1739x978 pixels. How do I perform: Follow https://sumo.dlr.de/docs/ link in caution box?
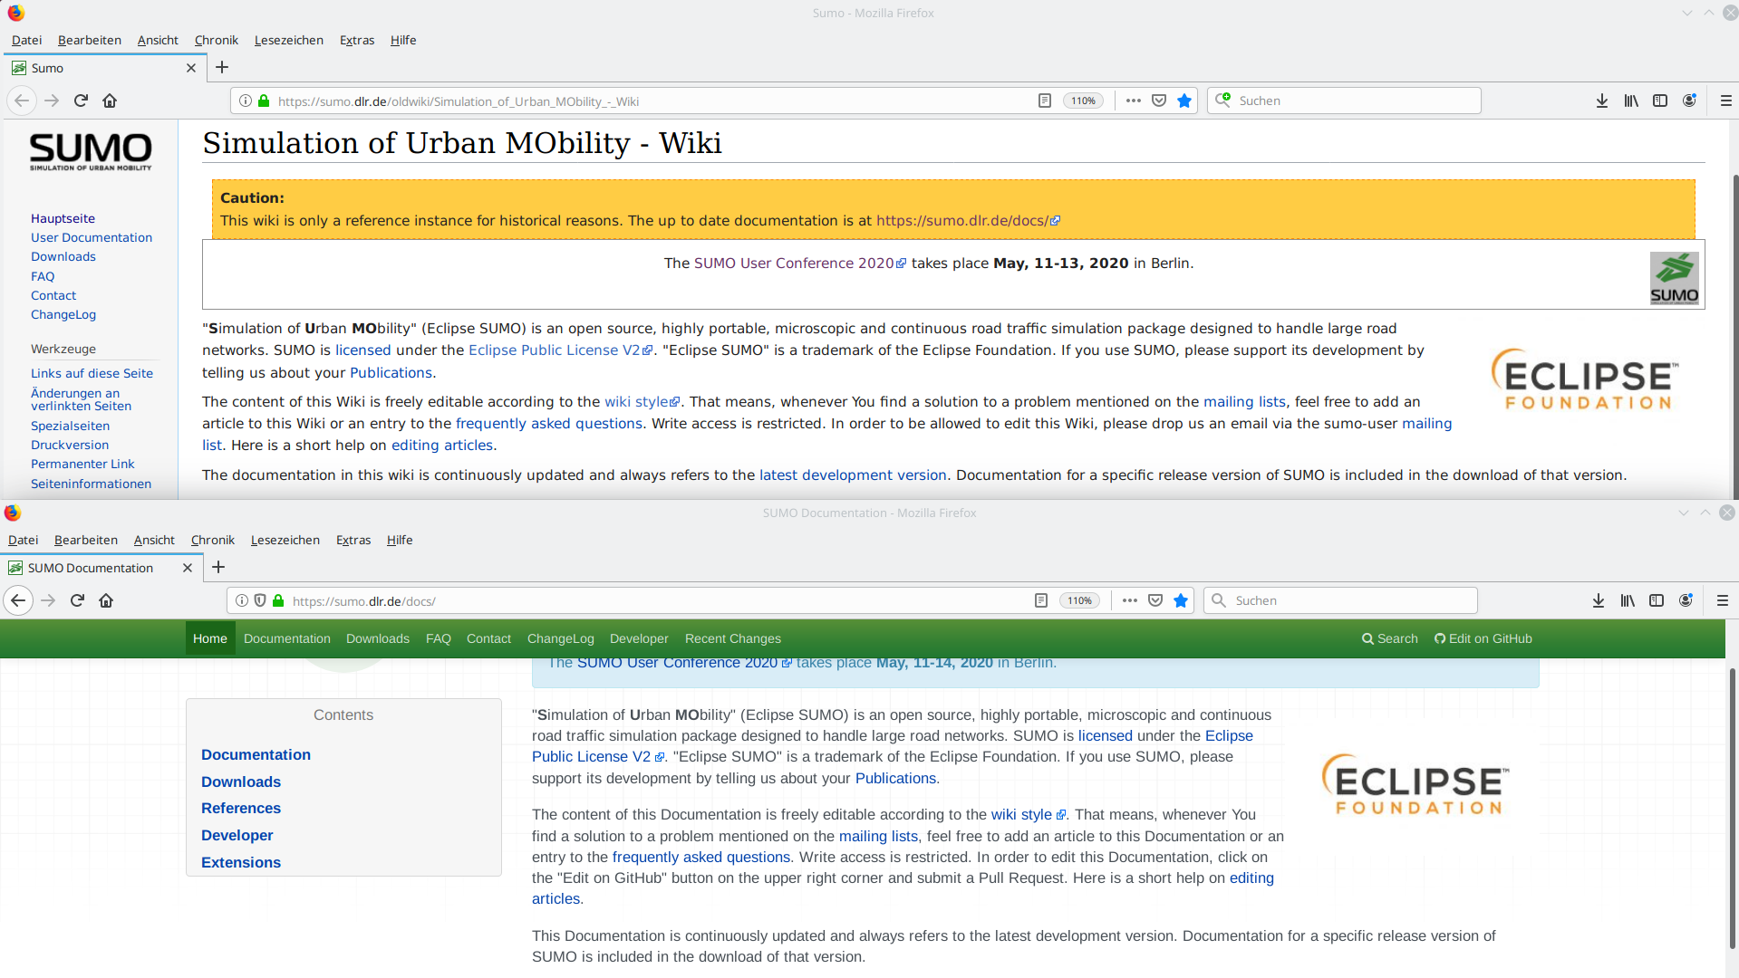[x=968, y=220]
